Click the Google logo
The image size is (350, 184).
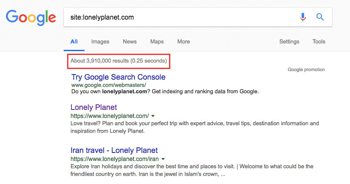click(x=31, y=17)
